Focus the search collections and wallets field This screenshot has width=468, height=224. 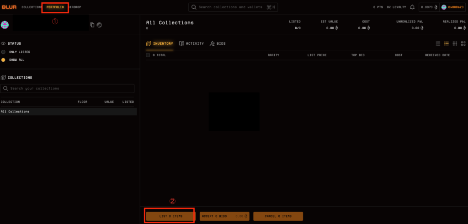point(233,7)
